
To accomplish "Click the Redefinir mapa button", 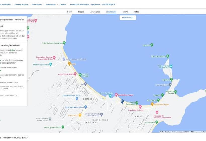I will pos(128,18).
